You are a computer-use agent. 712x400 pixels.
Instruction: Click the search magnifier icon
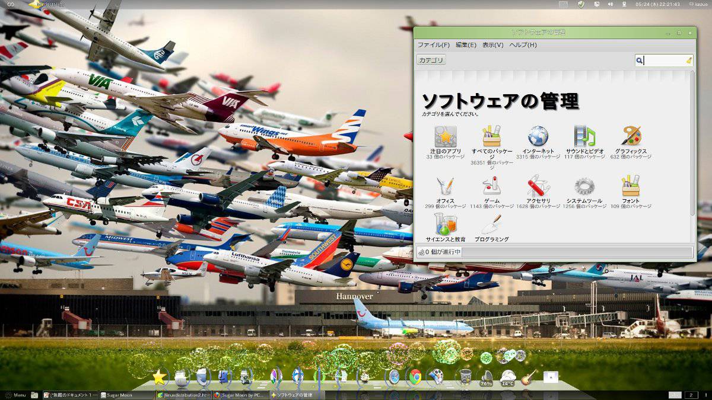click(x=640, y=60)
